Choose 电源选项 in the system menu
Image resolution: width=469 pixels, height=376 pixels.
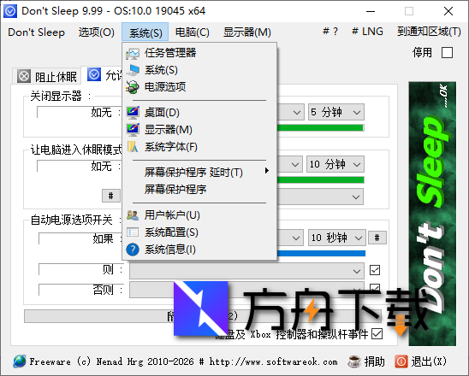point(199,87)
